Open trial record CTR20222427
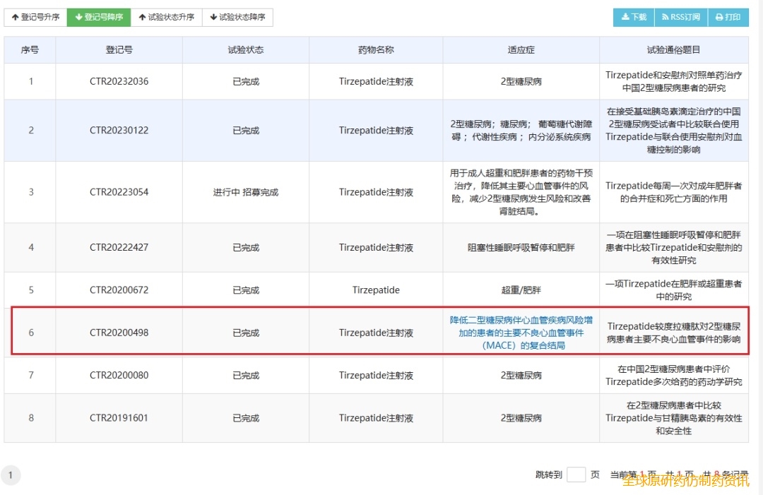 coord(119,248)
